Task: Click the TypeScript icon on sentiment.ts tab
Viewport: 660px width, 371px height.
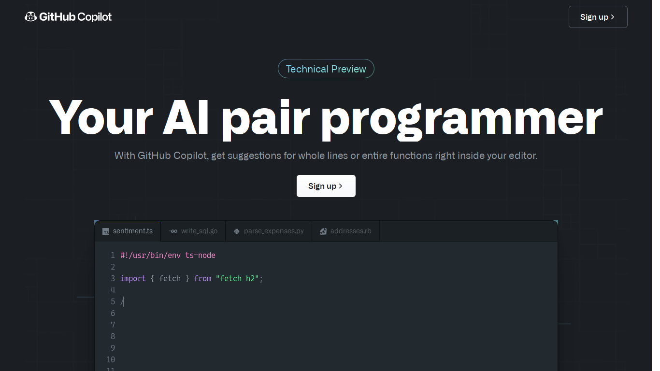Action: coord(106,231)
